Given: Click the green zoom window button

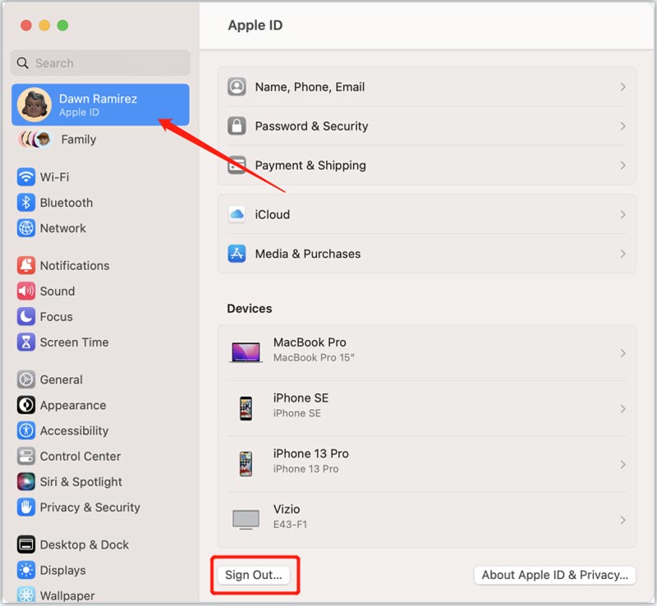Looking at the screenshot, I should click(62, 25).
